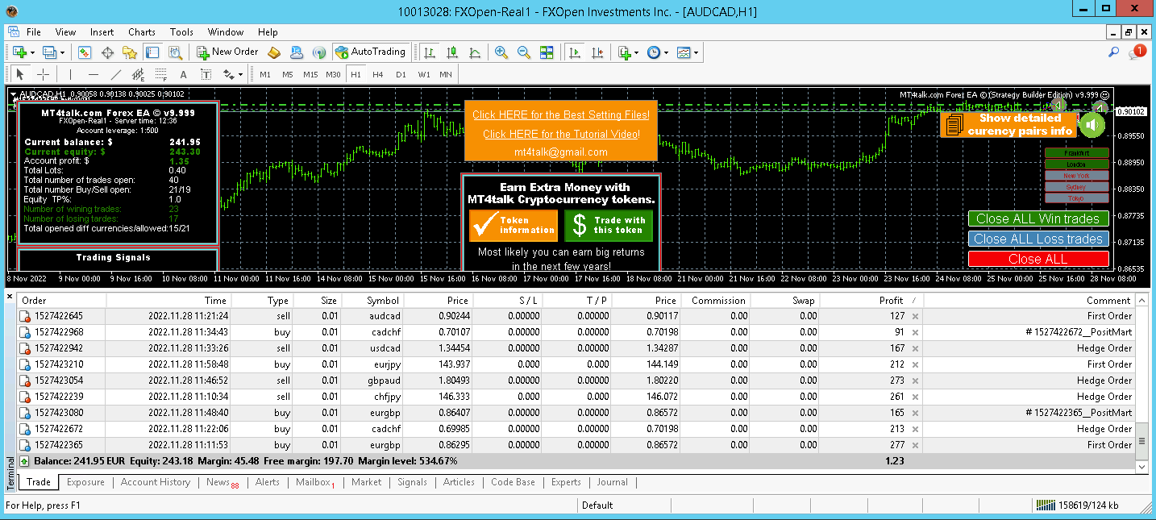Click the green speaker sound icon
Screen dimensions: 1156x520
click(1092, 124)
